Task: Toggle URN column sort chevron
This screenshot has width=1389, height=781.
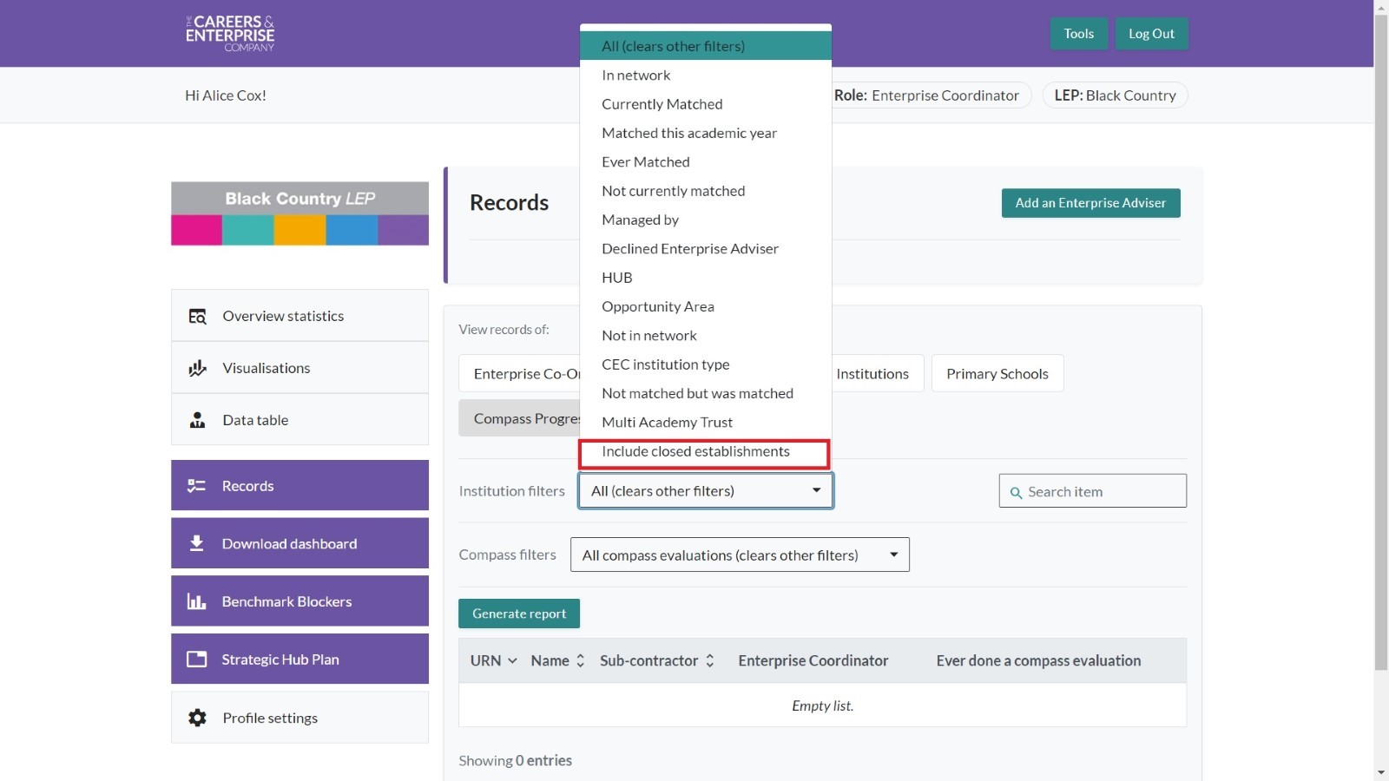Action: click(x=512, y=661)
